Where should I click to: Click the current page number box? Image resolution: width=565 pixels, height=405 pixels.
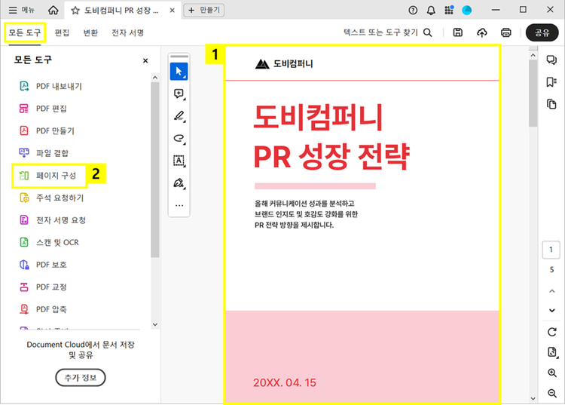tap(551, 250)
